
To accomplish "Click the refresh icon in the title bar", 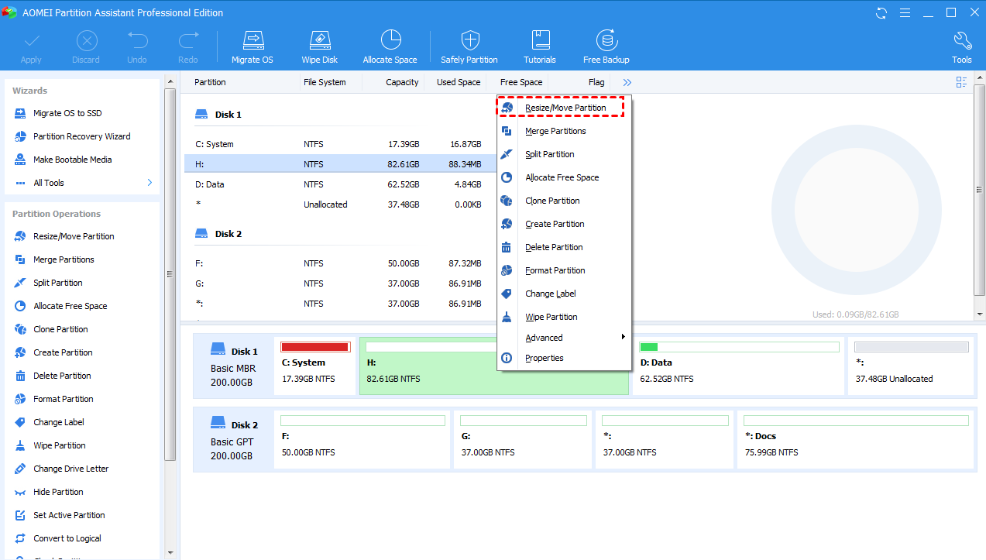I will tap(881, 12).
